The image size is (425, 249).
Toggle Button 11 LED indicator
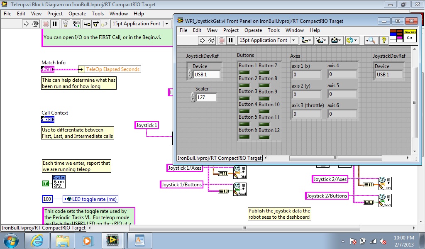[x=264, y=124]
